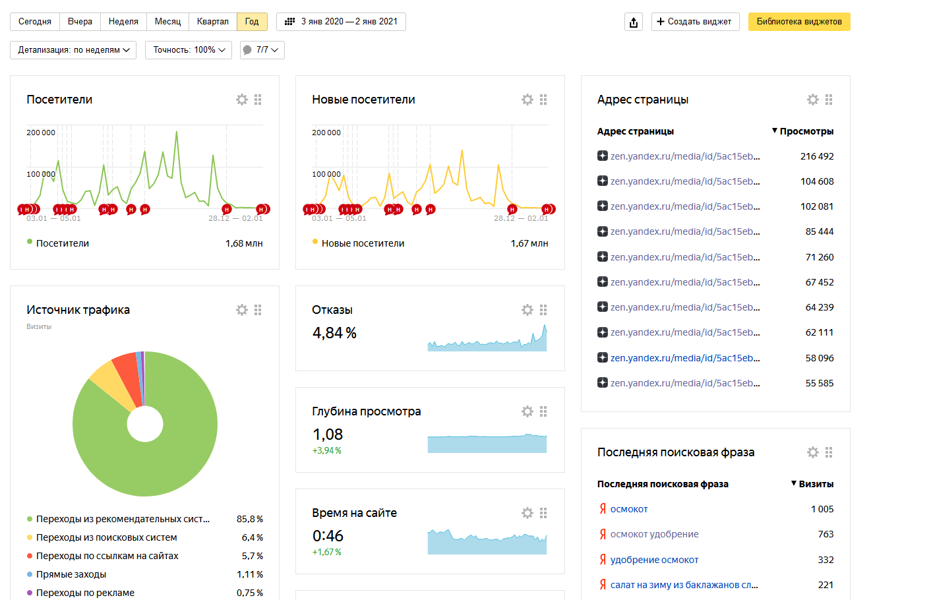
Task: Click drag handle of Последняя поисковая фраза widget
Action: pyautogui.click(x=829, y=452)
